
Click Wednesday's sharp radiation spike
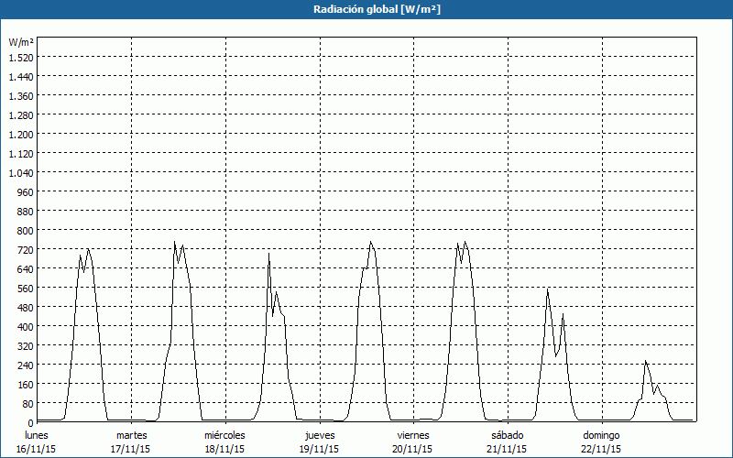coord(268,254)
